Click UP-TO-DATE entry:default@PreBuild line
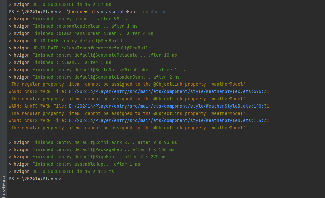 coord(69,41)
